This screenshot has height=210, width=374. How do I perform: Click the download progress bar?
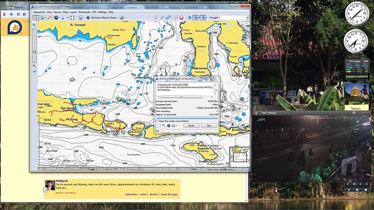coord(187,118)
